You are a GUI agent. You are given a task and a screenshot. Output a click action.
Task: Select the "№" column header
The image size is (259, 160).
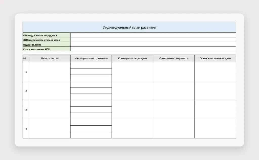26,58
